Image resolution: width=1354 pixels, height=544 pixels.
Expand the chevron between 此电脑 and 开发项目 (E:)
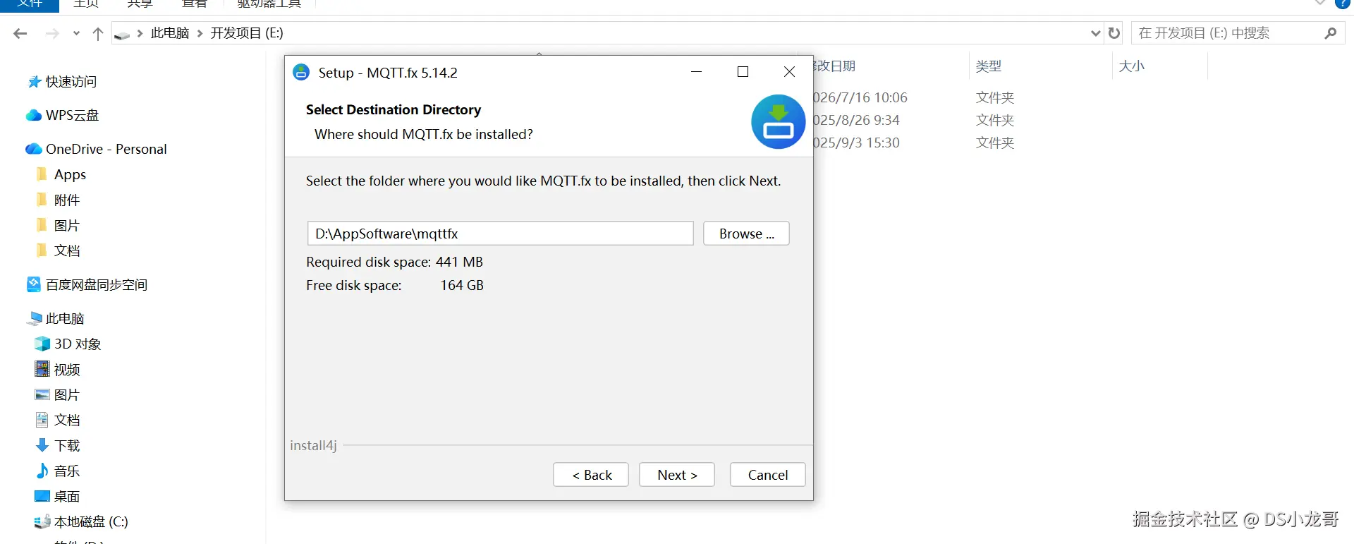coord(200,33)
